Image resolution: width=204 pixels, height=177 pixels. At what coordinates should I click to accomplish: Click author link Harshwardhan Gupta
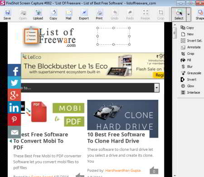pos(123,171)
